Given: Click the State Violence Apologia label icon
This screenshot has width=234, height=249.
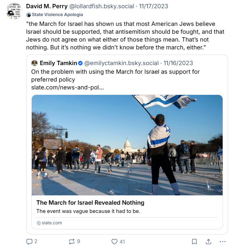Looking at the screenshot, I should (x=29, y=15).
